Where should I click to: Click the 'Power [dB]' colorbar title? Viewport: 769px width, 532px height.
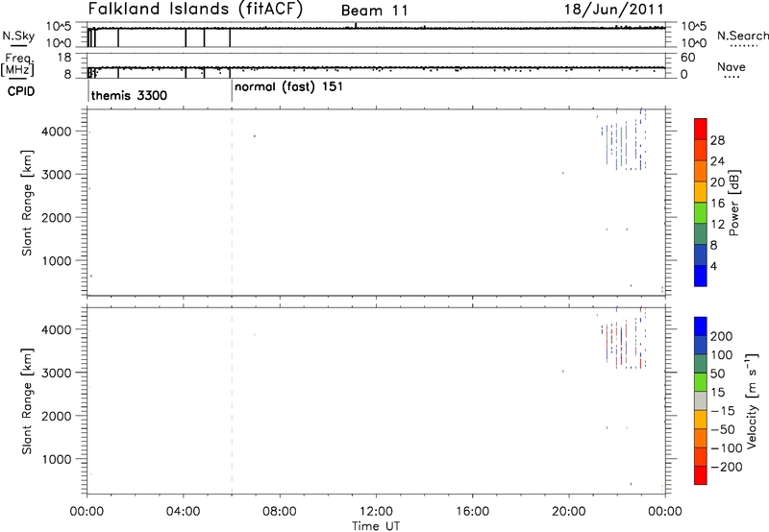point(733,203)
